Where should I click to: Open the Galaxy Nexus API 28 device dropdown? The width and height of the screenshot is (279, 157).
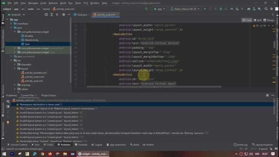pyautogui.click(x=185, y=9)
